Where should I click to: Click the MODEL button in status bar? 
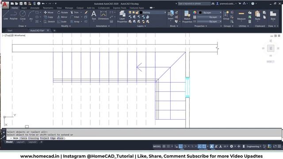click(x=157, y=146)
